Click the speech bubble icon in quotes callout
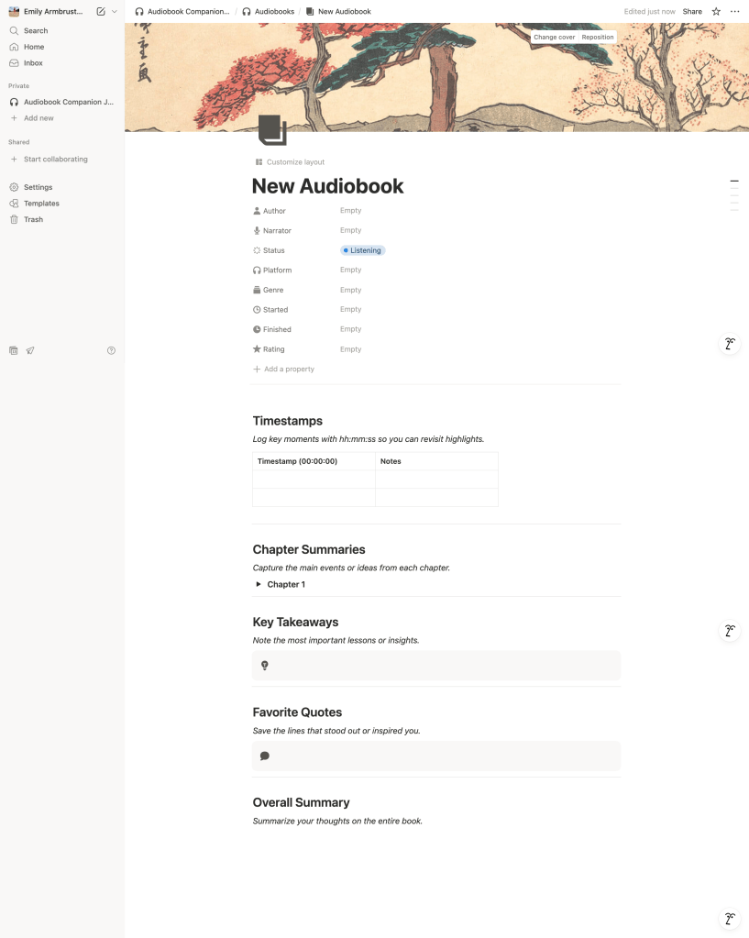 pos(265,756)
